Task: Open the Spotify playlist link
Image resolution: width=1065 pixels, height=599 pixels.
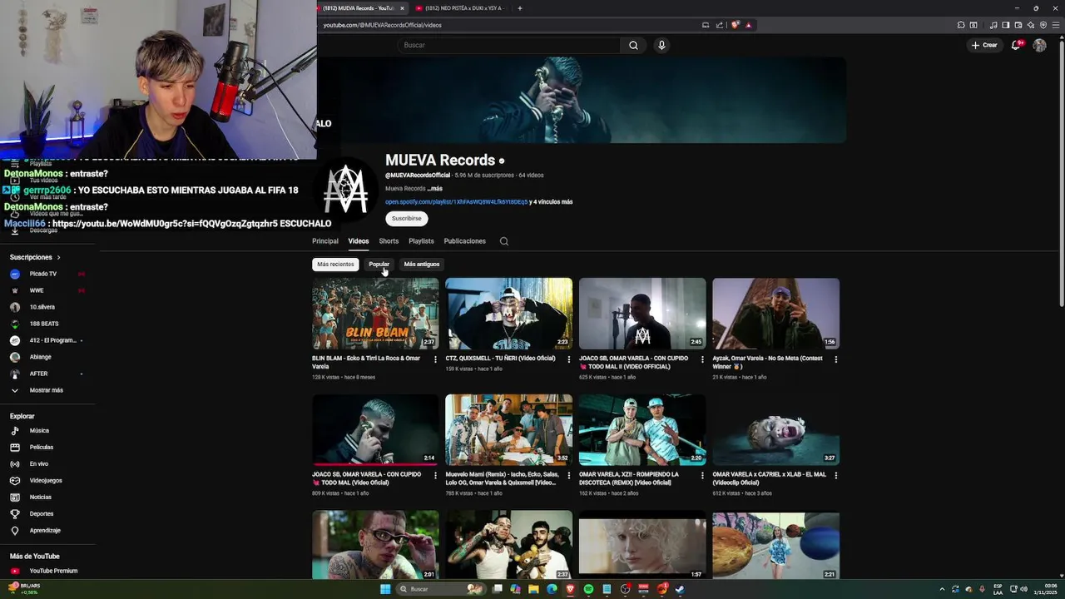Action: (456, 201)
